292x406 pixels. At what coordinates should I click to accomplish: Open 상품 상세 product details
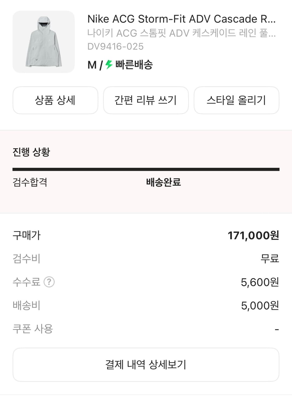55,100
